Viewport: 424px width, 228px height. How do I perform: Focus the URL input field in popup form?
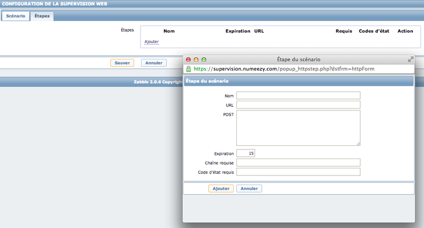pyautogui.click(x=298, y=105)
